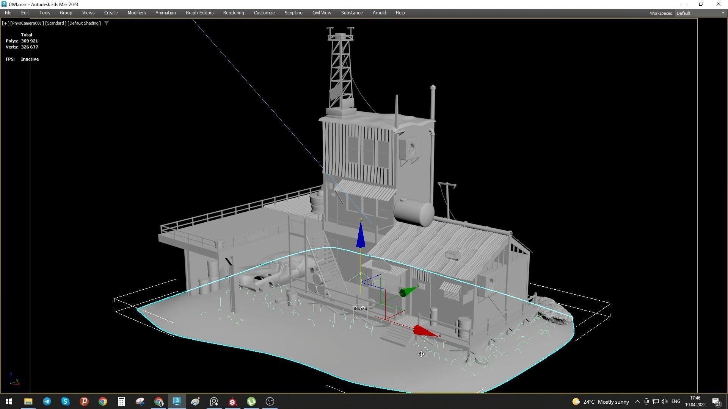This screenshot has width=728, height=409.
Task: Open Substance Painter from the taskbar
Action: click(x=232, y=401)
